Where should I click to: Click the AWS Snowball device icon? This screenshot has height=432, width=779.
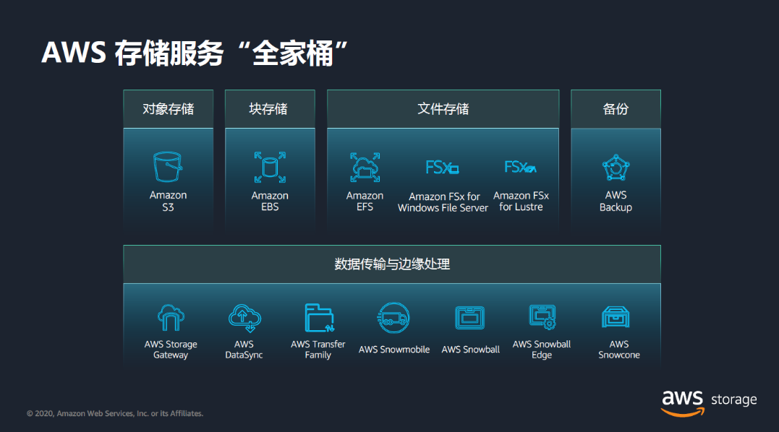tap(469, 317)
